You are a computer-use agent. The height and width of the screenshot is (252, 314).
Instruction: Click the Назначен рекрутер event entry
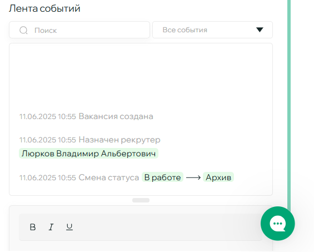[x=89, y=140]
